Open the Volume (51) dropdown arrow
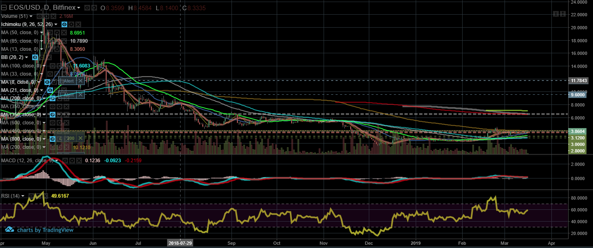Viewport: 593px width, 248px height. pos(31,16)
